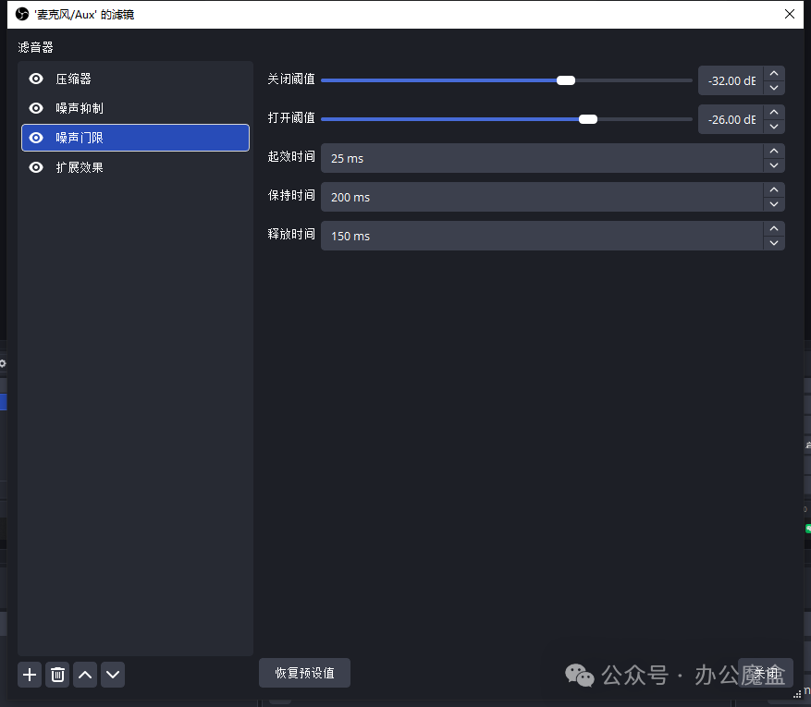The height and width of the screenshot is (707, 811).
Task: Decrease 保持时间 using the down arrow
Action: 774,204
